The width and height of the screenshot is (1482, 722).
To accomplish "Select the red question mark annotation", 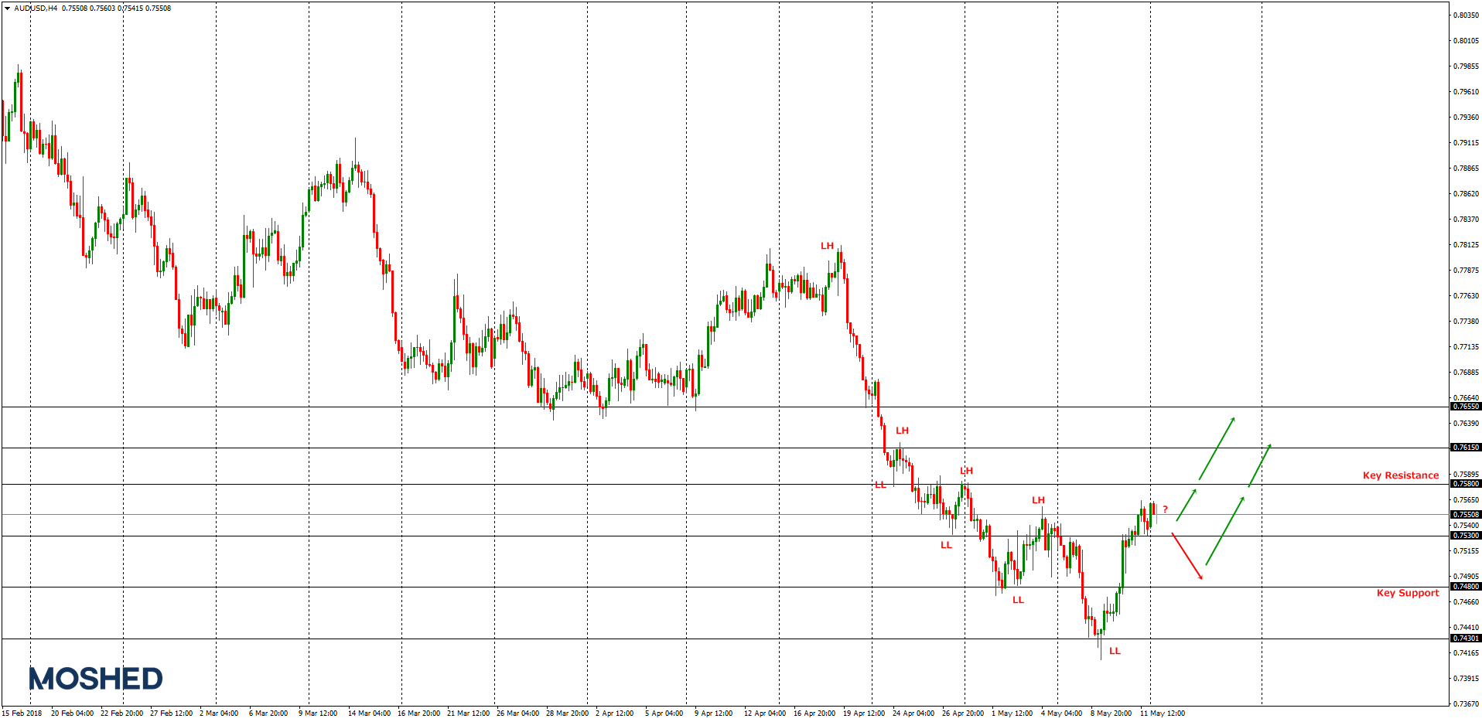I will pyautogui.click(x=1165, y=509).
